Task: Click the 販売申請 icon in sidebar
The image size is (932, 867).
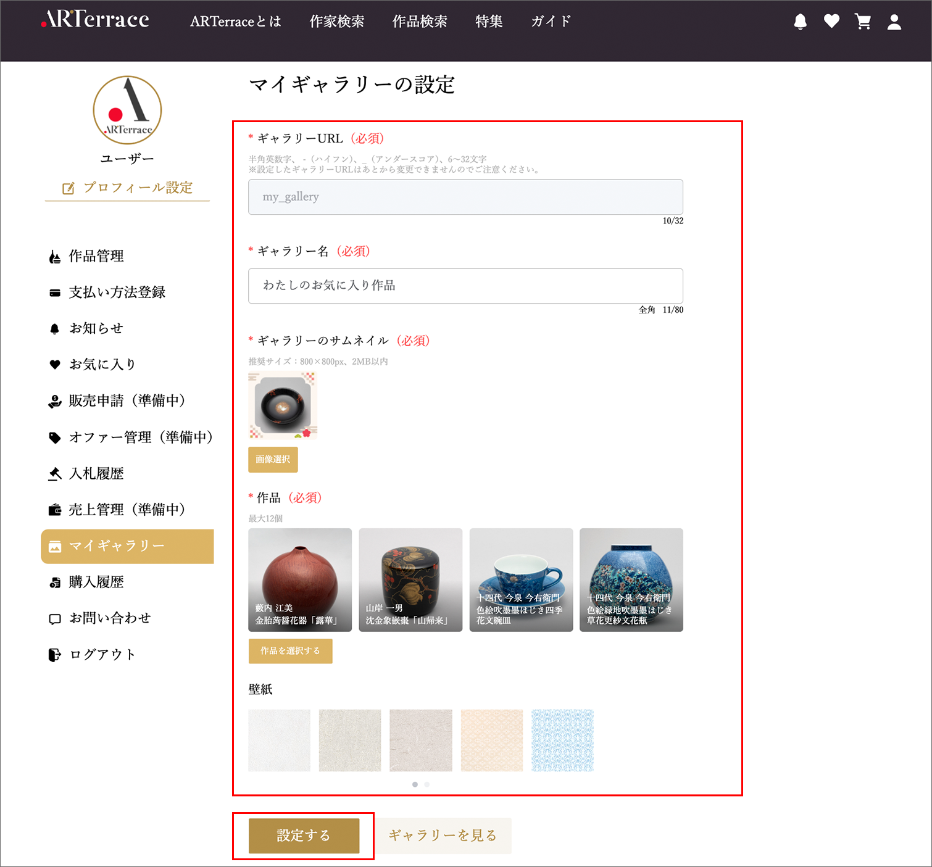Action: tap(55, 401)
